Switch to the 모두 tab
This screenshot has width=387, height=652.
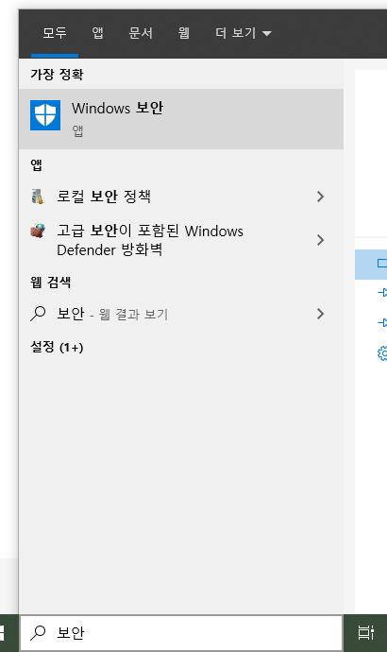[x=55, y=33]
